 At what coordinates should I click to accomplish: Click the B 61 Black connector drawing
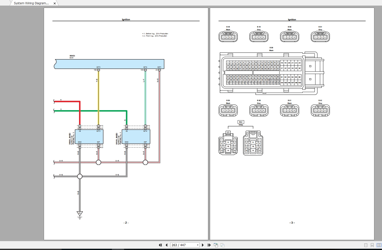290,110
